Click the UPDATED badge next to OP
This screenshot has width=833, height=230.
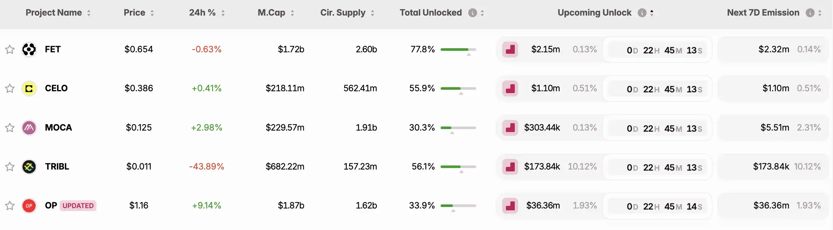click(x=78, y=206)
